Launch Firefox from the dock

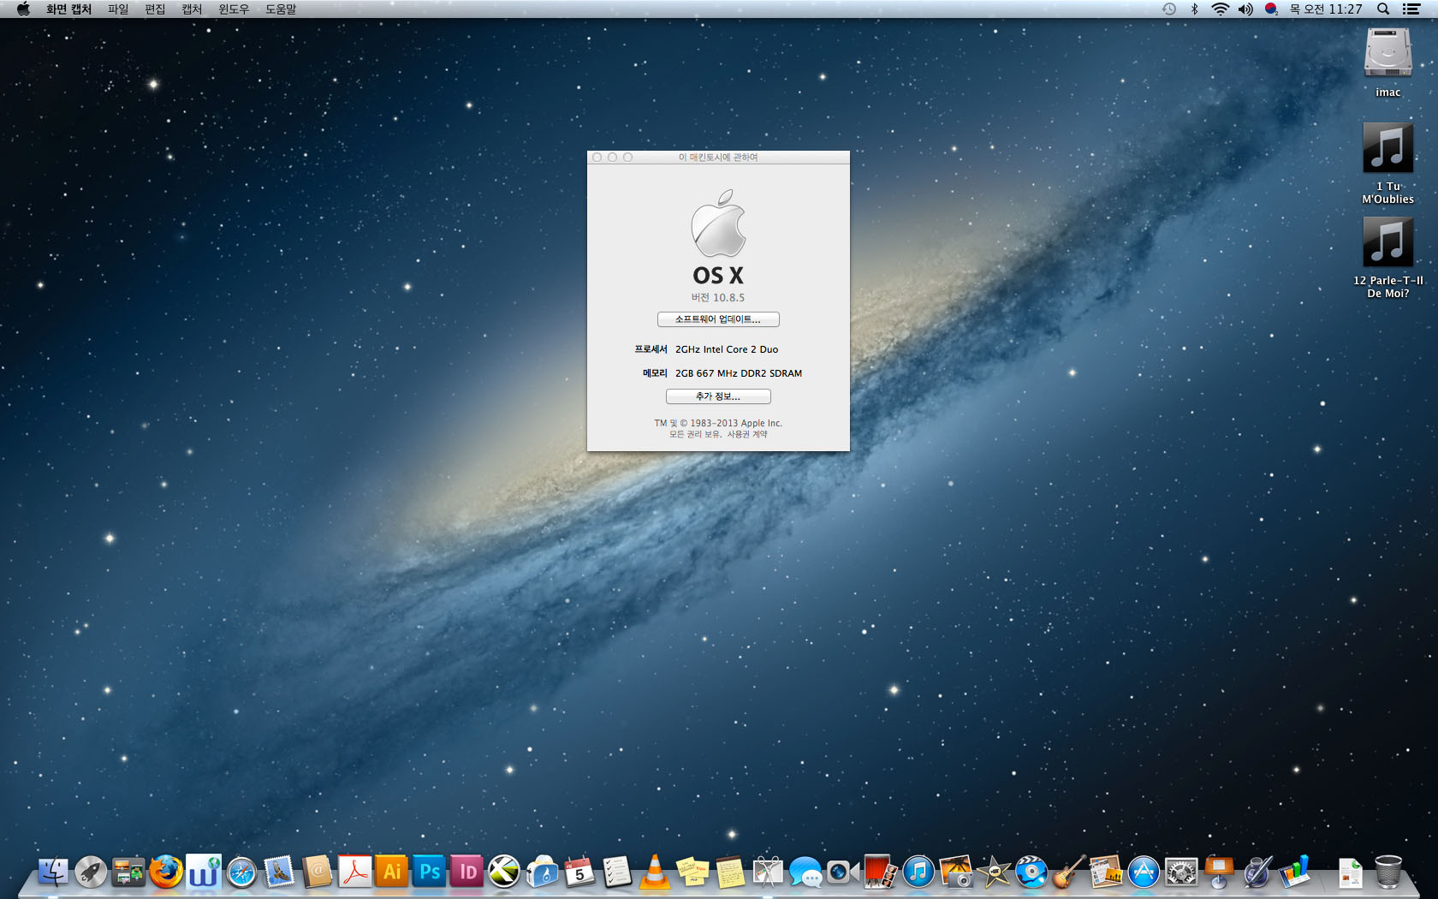pos(166,872)
